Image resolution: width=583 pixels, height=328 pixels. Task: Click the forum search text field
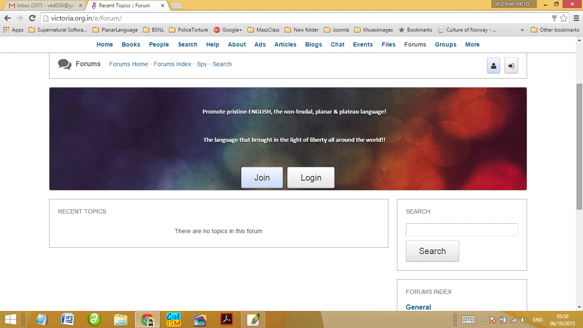tap(462, 230)
